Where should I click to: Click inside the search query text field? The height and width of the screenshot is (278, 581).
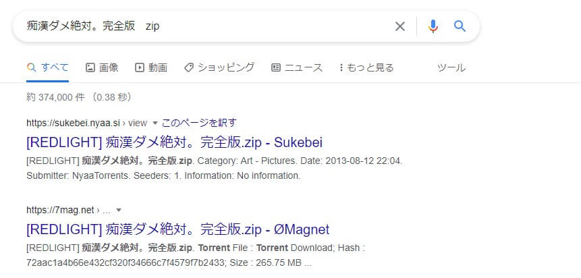208,26
